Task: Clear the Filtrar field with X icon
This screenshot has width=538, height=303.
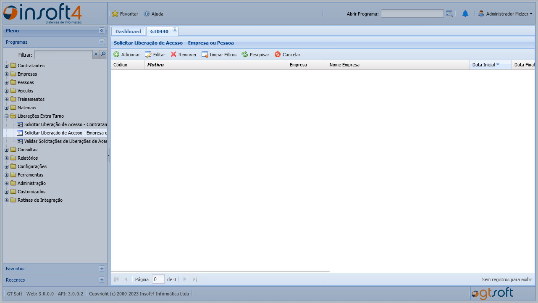Action: pyautogui.click(x=96, y=54)
